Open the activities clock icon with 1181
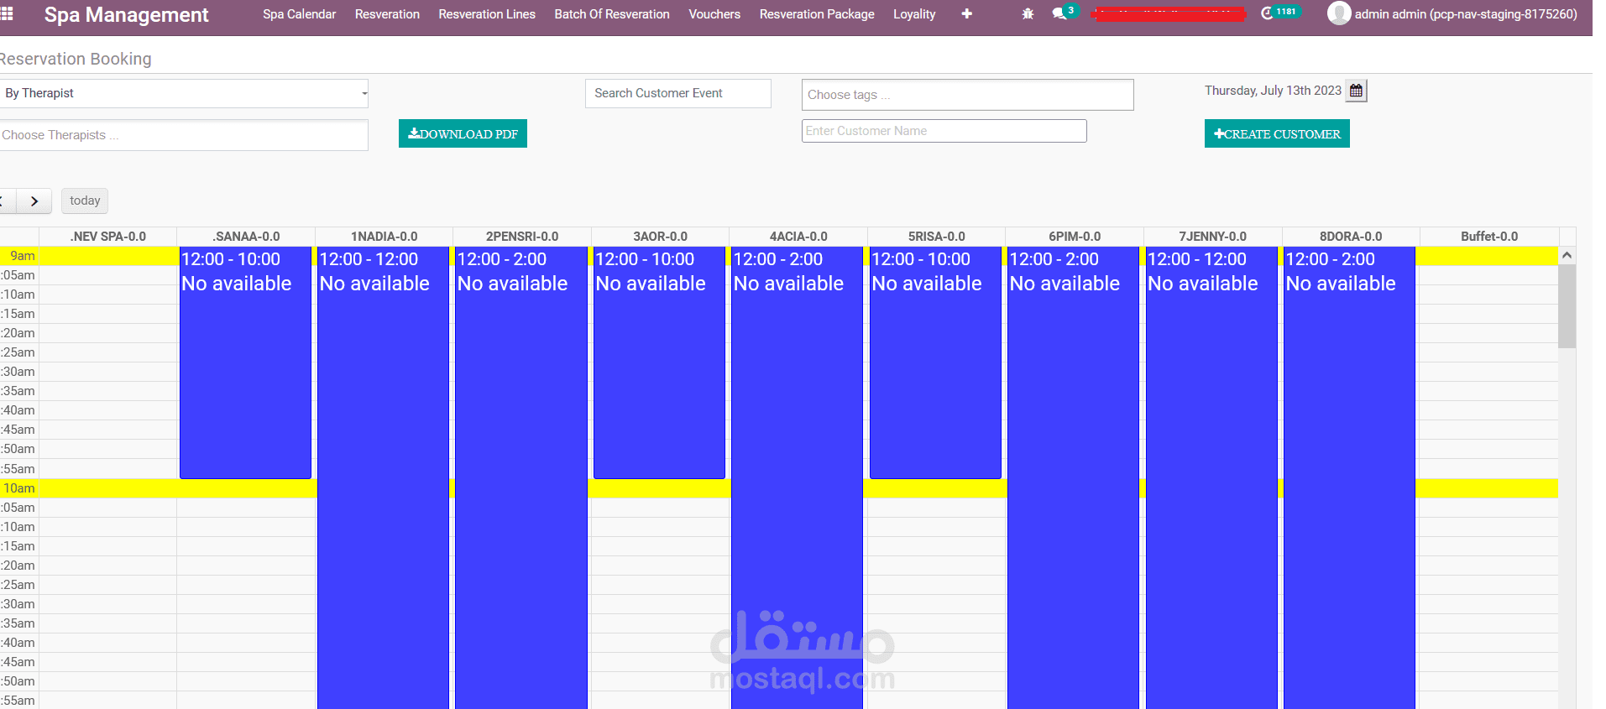The image size is (1606, 709). 1268,13
